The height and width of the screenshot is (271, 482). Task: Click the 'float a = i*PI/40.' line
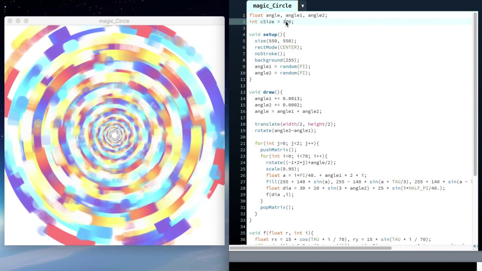coord(316,175)
